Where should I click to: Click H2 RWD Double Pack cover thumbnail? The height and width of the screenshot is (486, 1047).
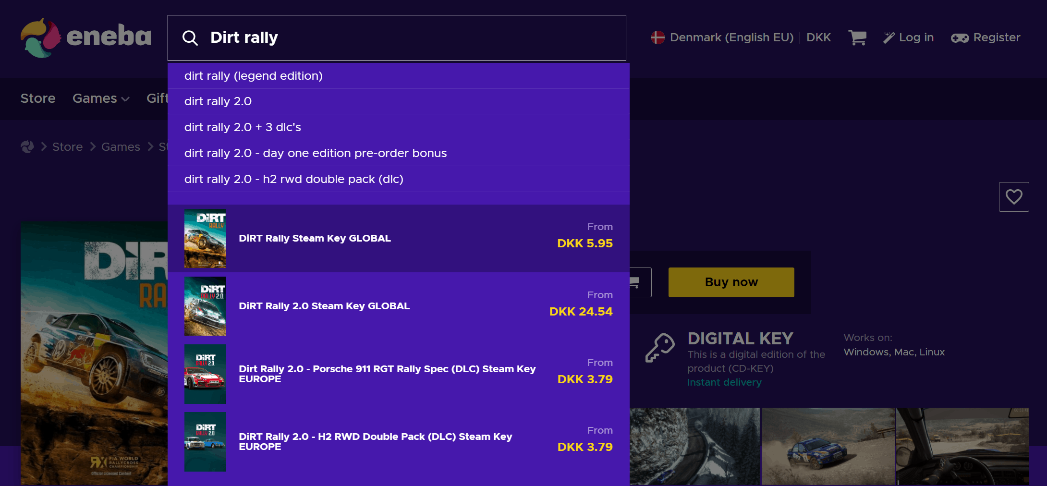pos(205,442)
